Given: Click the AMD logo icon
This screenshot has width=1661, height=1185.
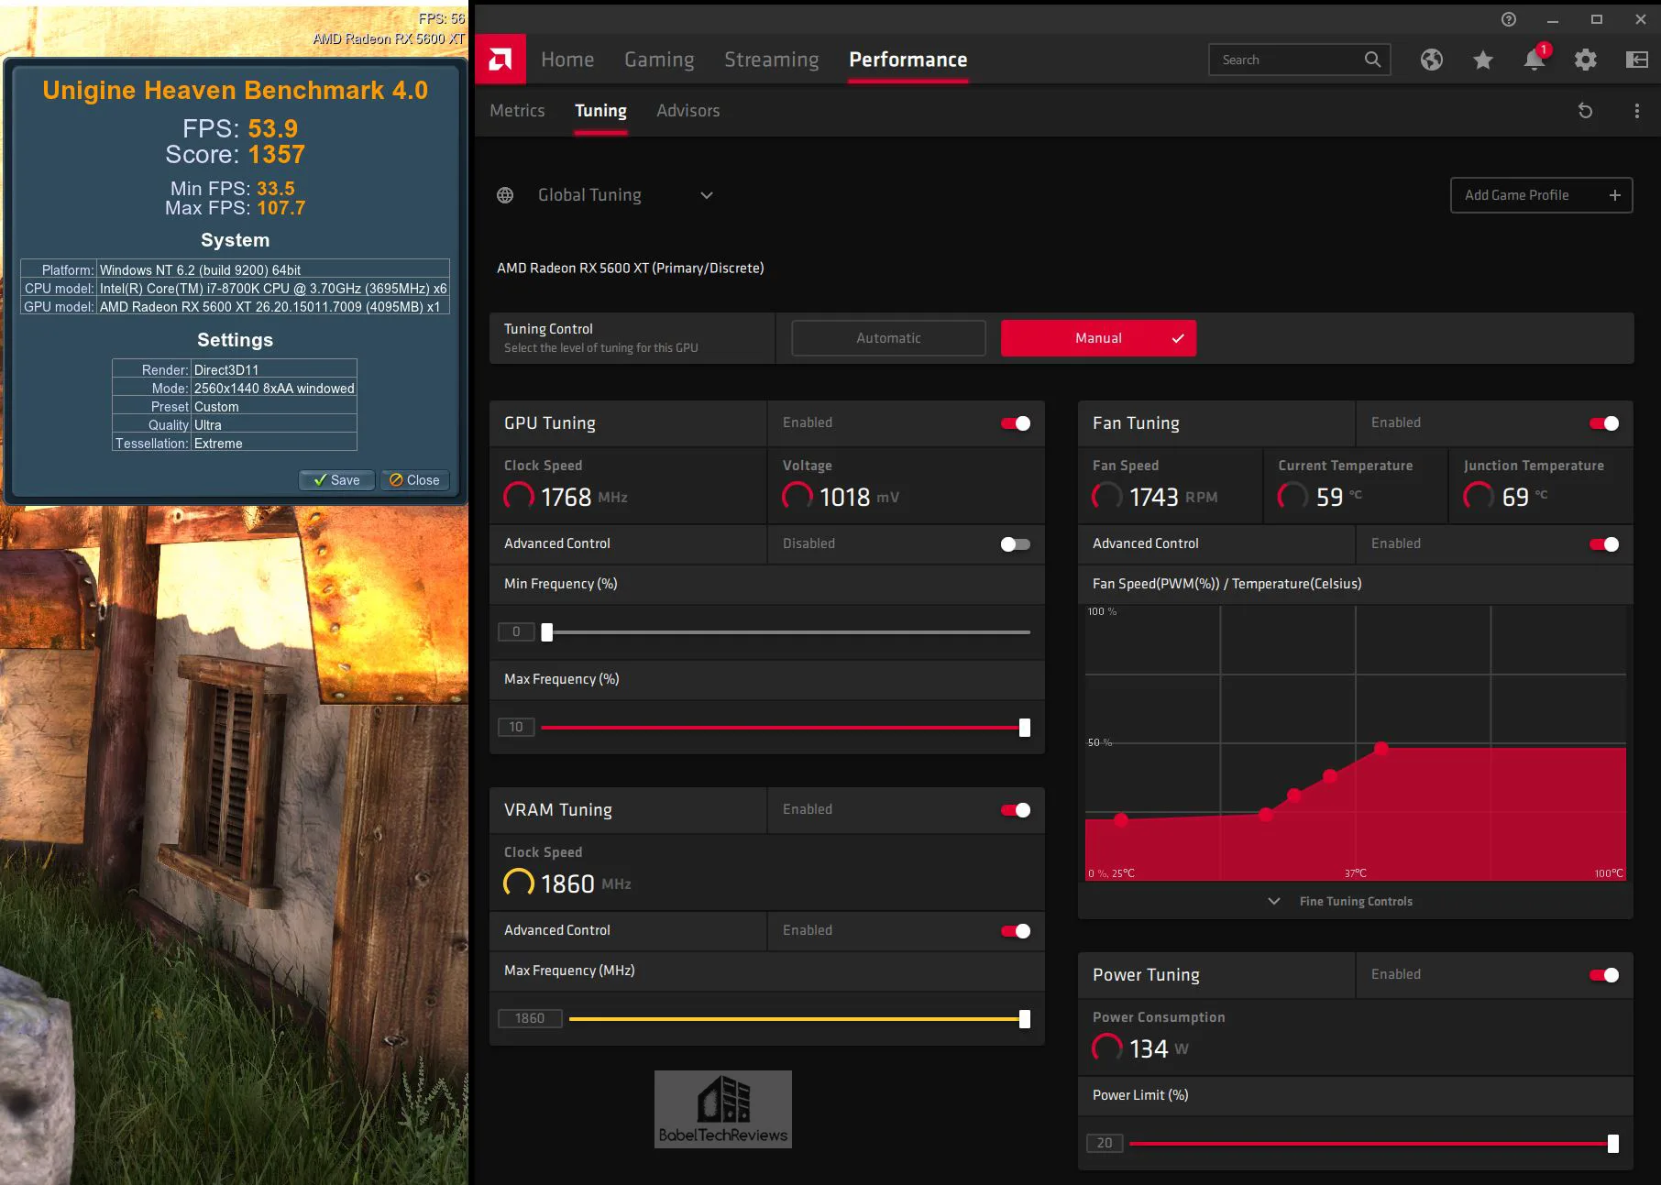Looking at the screenshot, I should pyautogui.click(x=500, y=60).
